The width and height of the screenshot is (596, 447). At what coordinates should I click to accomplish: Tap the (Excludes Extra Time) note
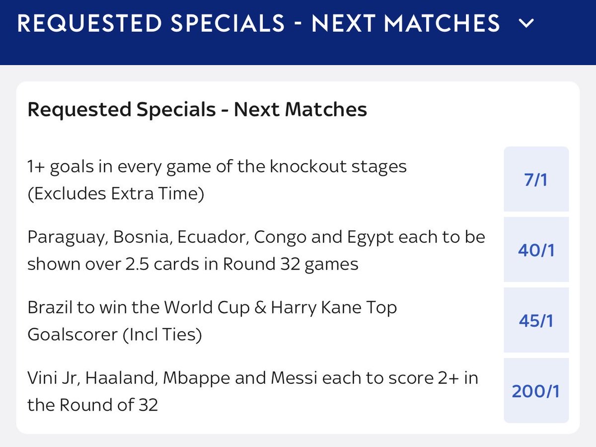[x=116, y=193]
